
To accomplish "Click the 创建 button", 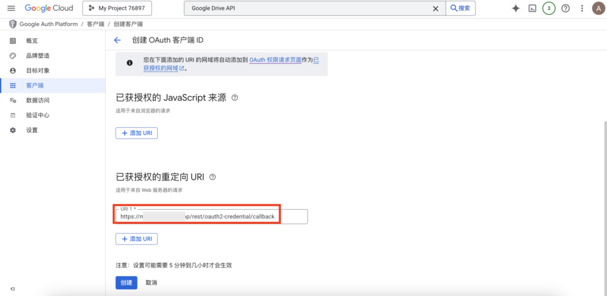I will pos(126,283).
